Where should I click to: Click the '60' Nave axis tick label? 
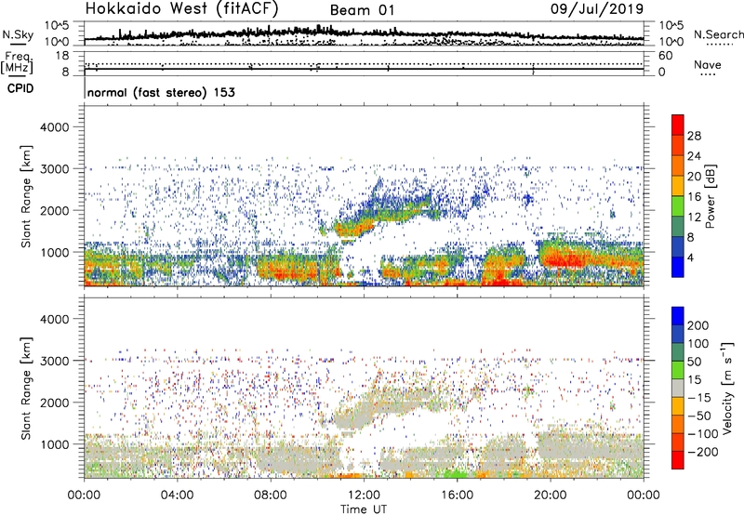point(665,56)
